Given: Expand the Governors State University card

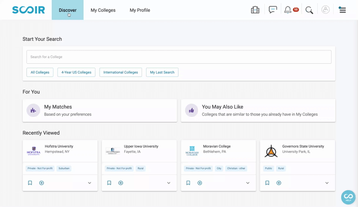Looking at the screenshot, I should 327,183.
